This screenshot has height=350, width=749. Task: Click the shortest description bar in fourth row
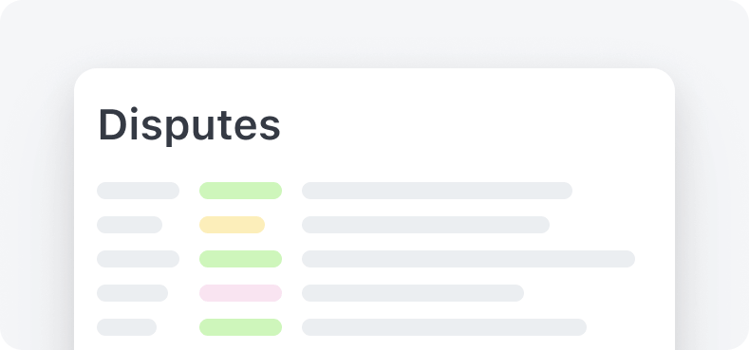tap(413, 293)
